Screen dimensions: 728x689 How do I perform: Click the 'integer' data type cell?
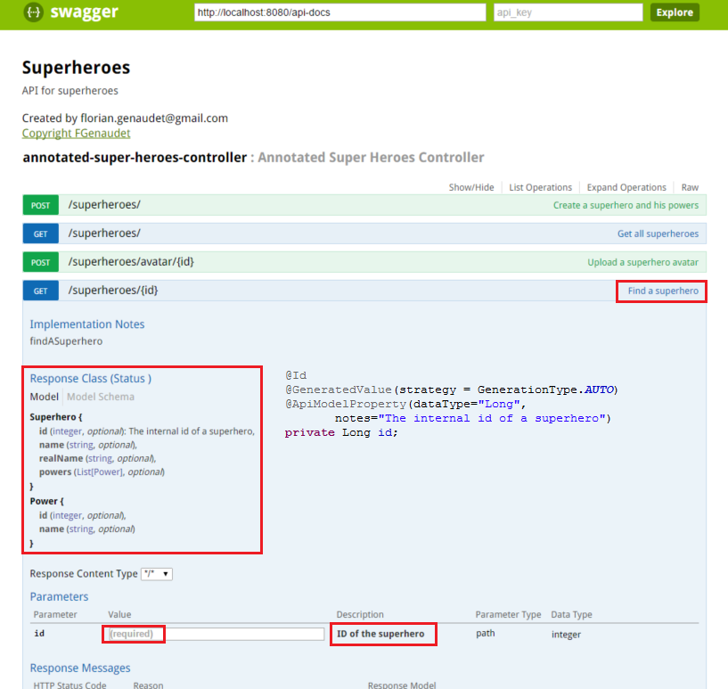point(566,635)
